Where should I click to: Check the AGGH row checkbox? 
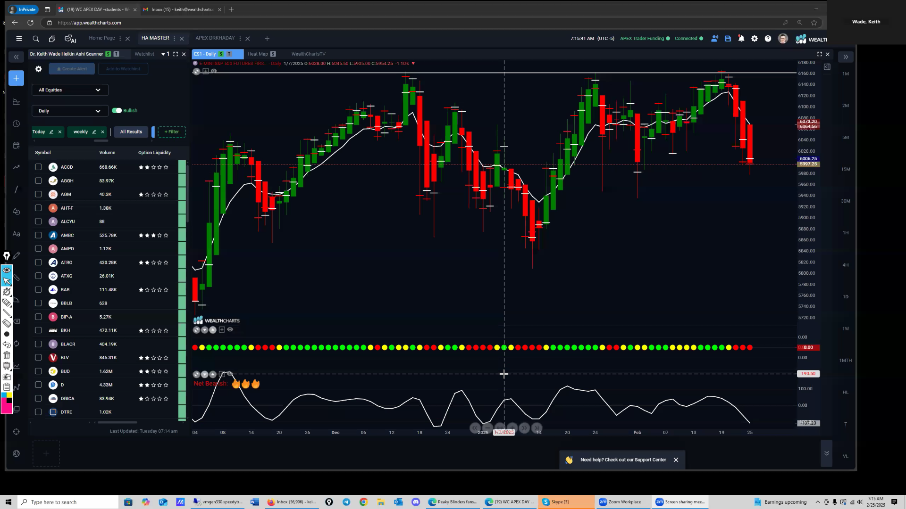(x=38, y=181)
